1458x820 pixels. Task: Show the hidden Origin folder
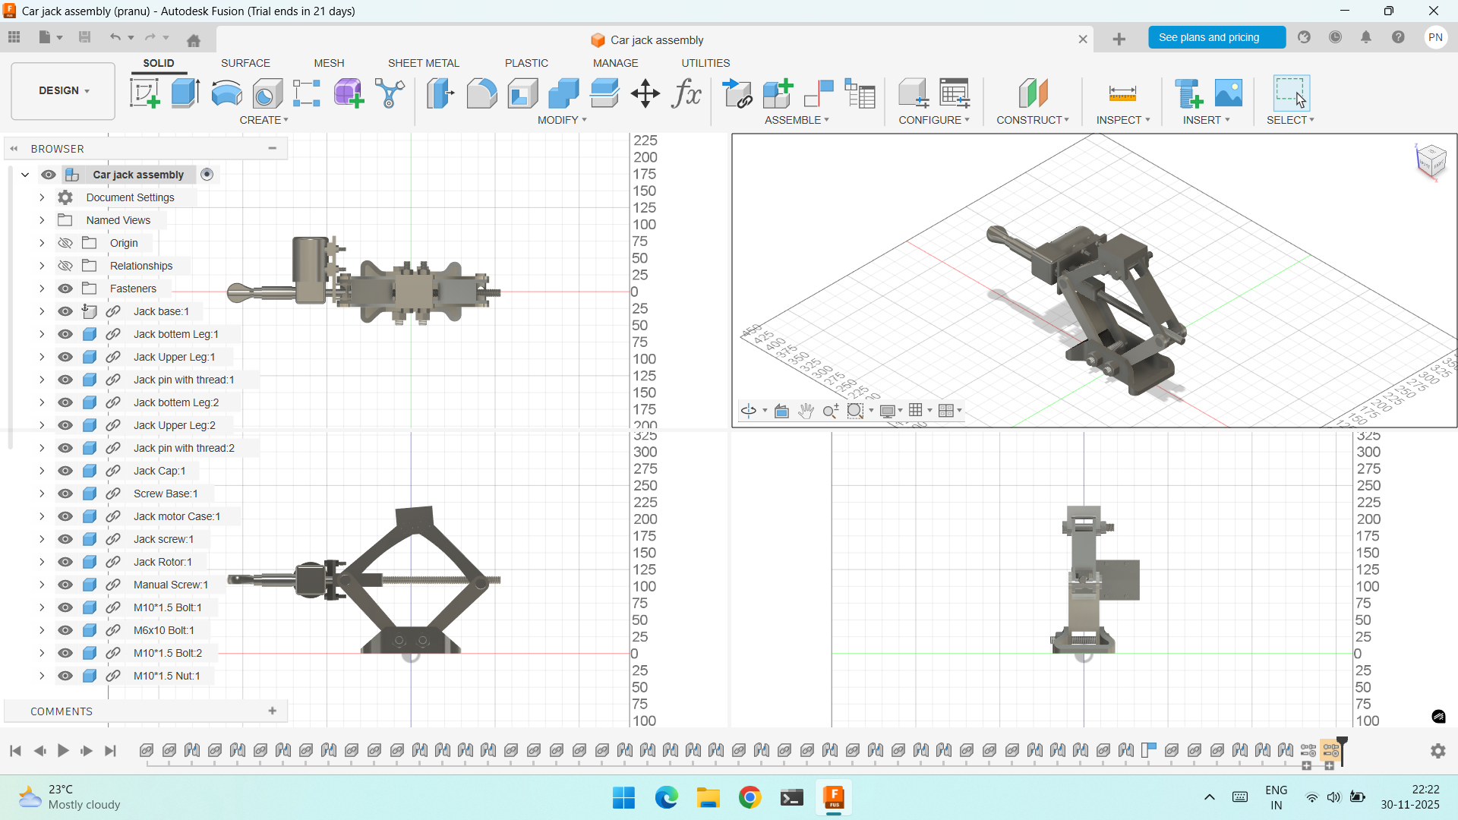pos(65,243)
